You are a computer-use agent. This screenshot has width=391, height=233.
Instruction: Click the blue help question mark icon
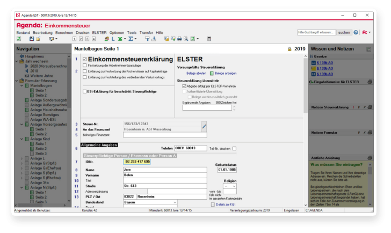pyautogui.click(x=356, y=32)
